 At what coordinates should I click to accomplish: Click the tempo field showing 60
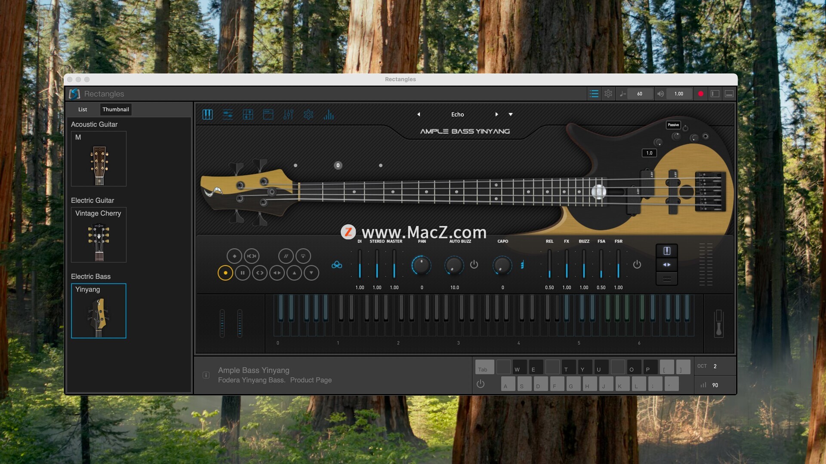pyautogui.click(x=640, y=94)
